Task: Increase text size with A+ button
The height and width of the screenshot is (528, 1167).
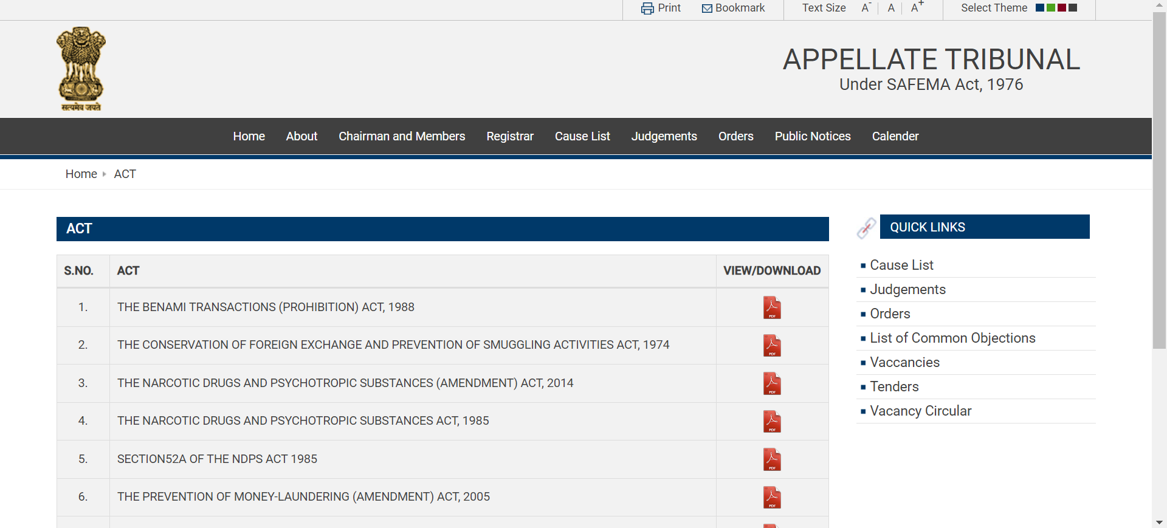Action: [916, 8]
